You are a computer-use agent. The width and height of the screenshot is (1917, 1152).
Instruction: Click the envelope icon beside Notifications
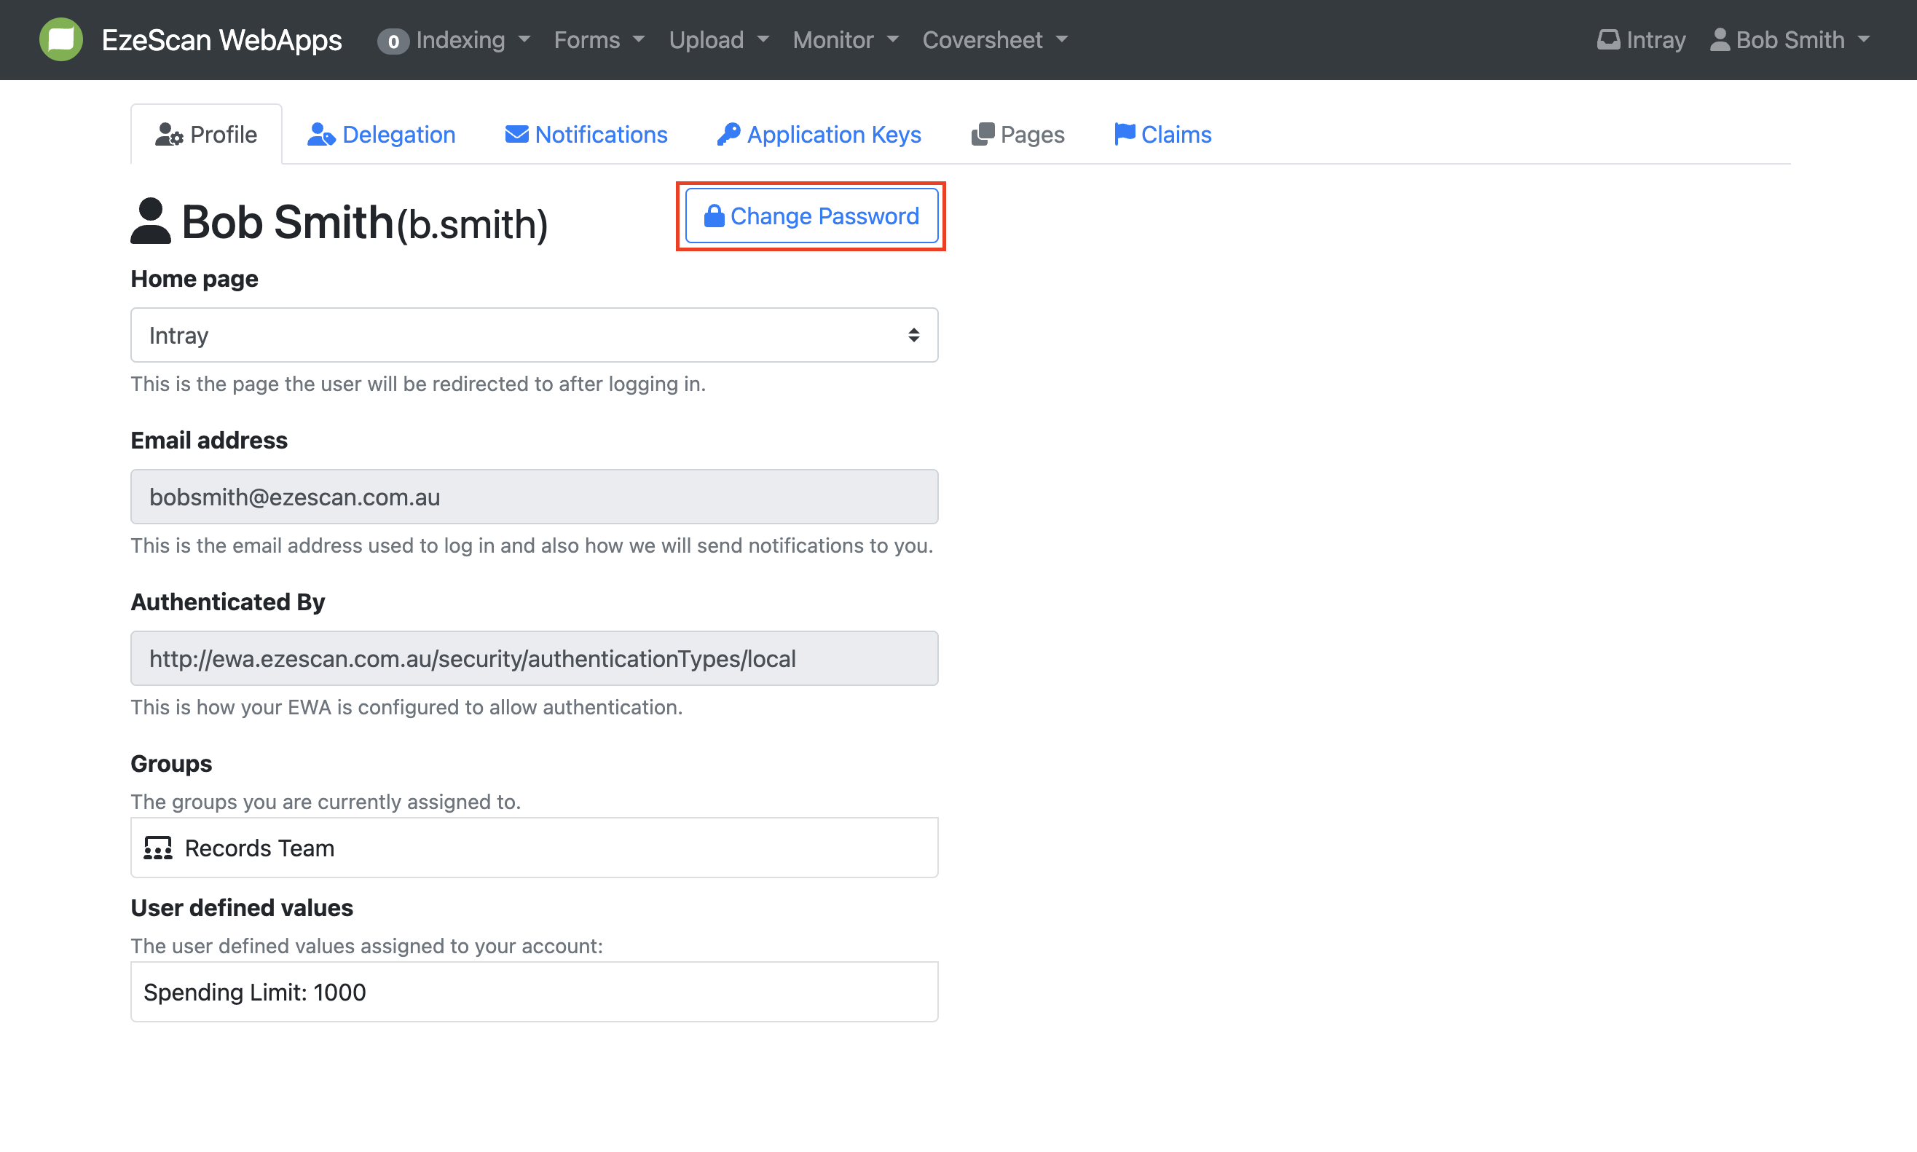pyautogui.click(x=516, y=134)
